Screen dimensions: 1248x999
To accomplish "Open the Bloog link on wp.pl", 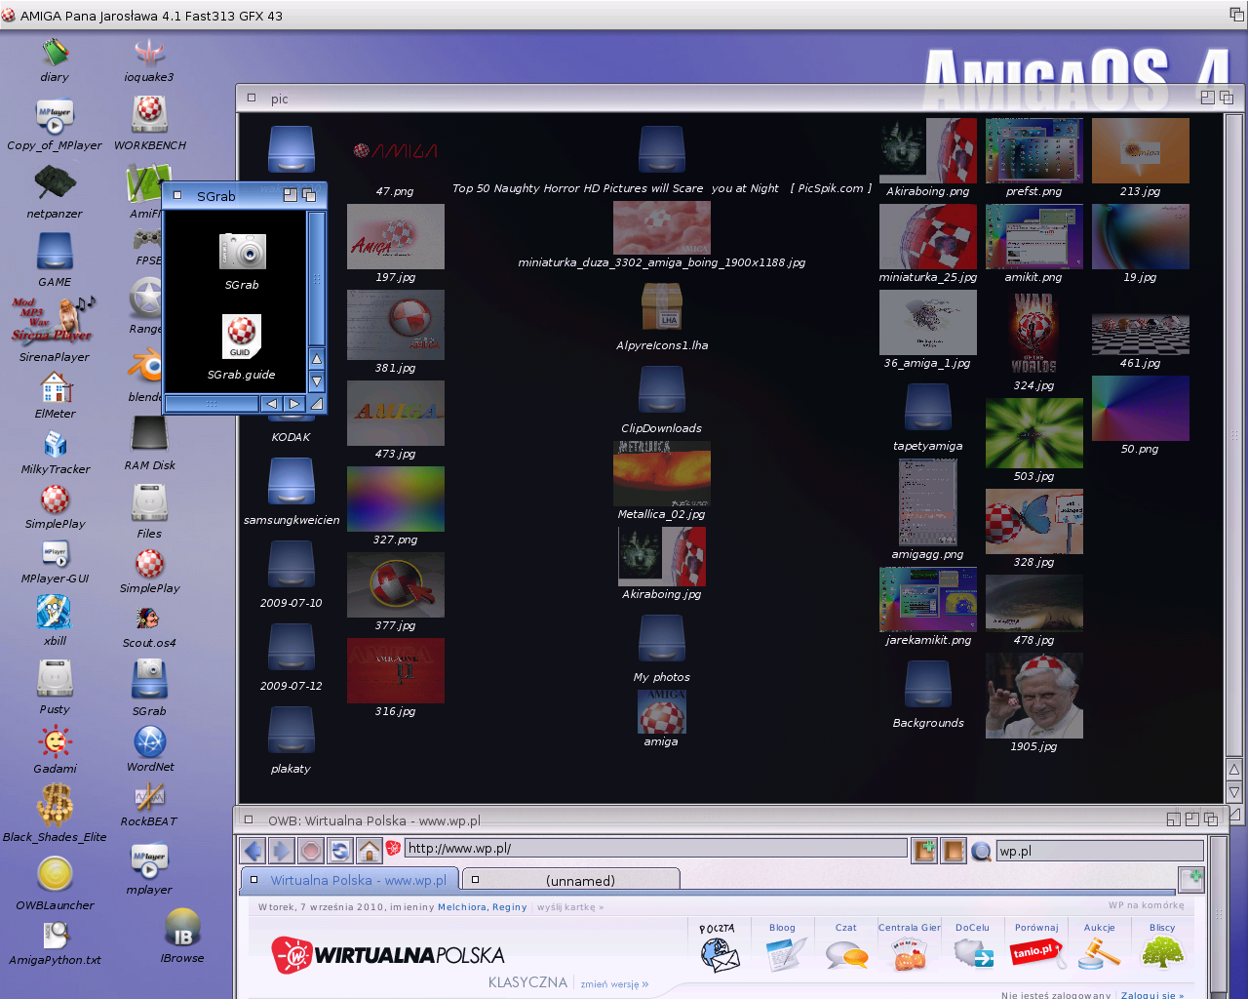I will (783, 946).
